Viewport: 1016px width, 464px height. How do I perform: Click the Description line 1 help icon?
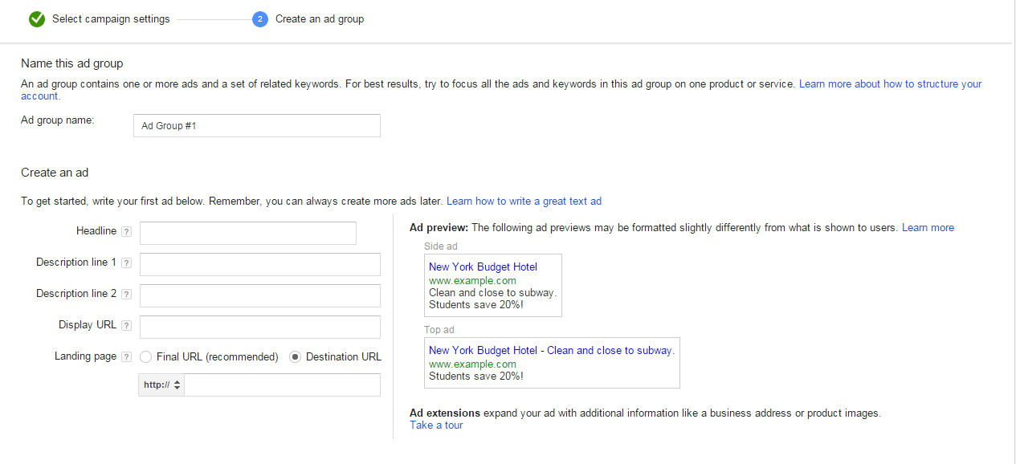tap(127, 262)
